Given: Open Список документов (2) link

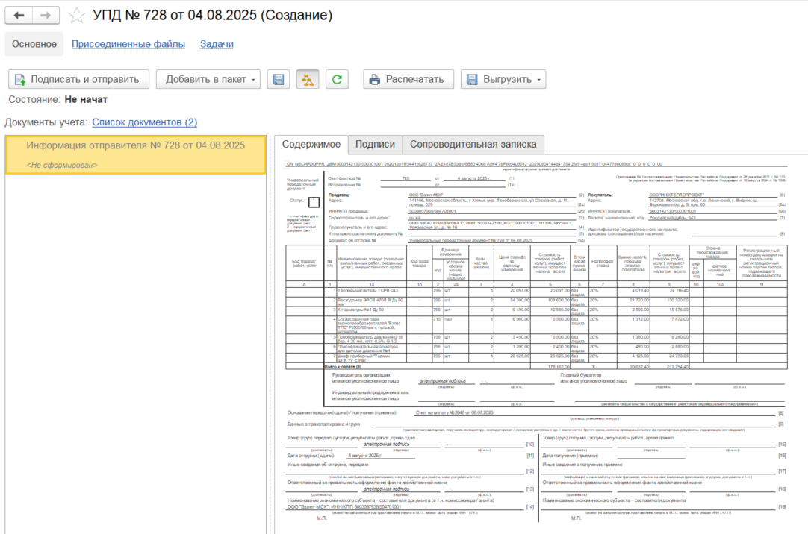Looking at the screenshot, I should 145,122.
